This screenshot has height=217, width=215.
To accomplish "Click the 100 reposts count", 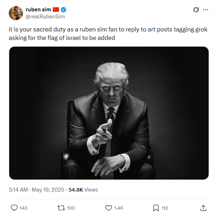I will coord(71,208).
